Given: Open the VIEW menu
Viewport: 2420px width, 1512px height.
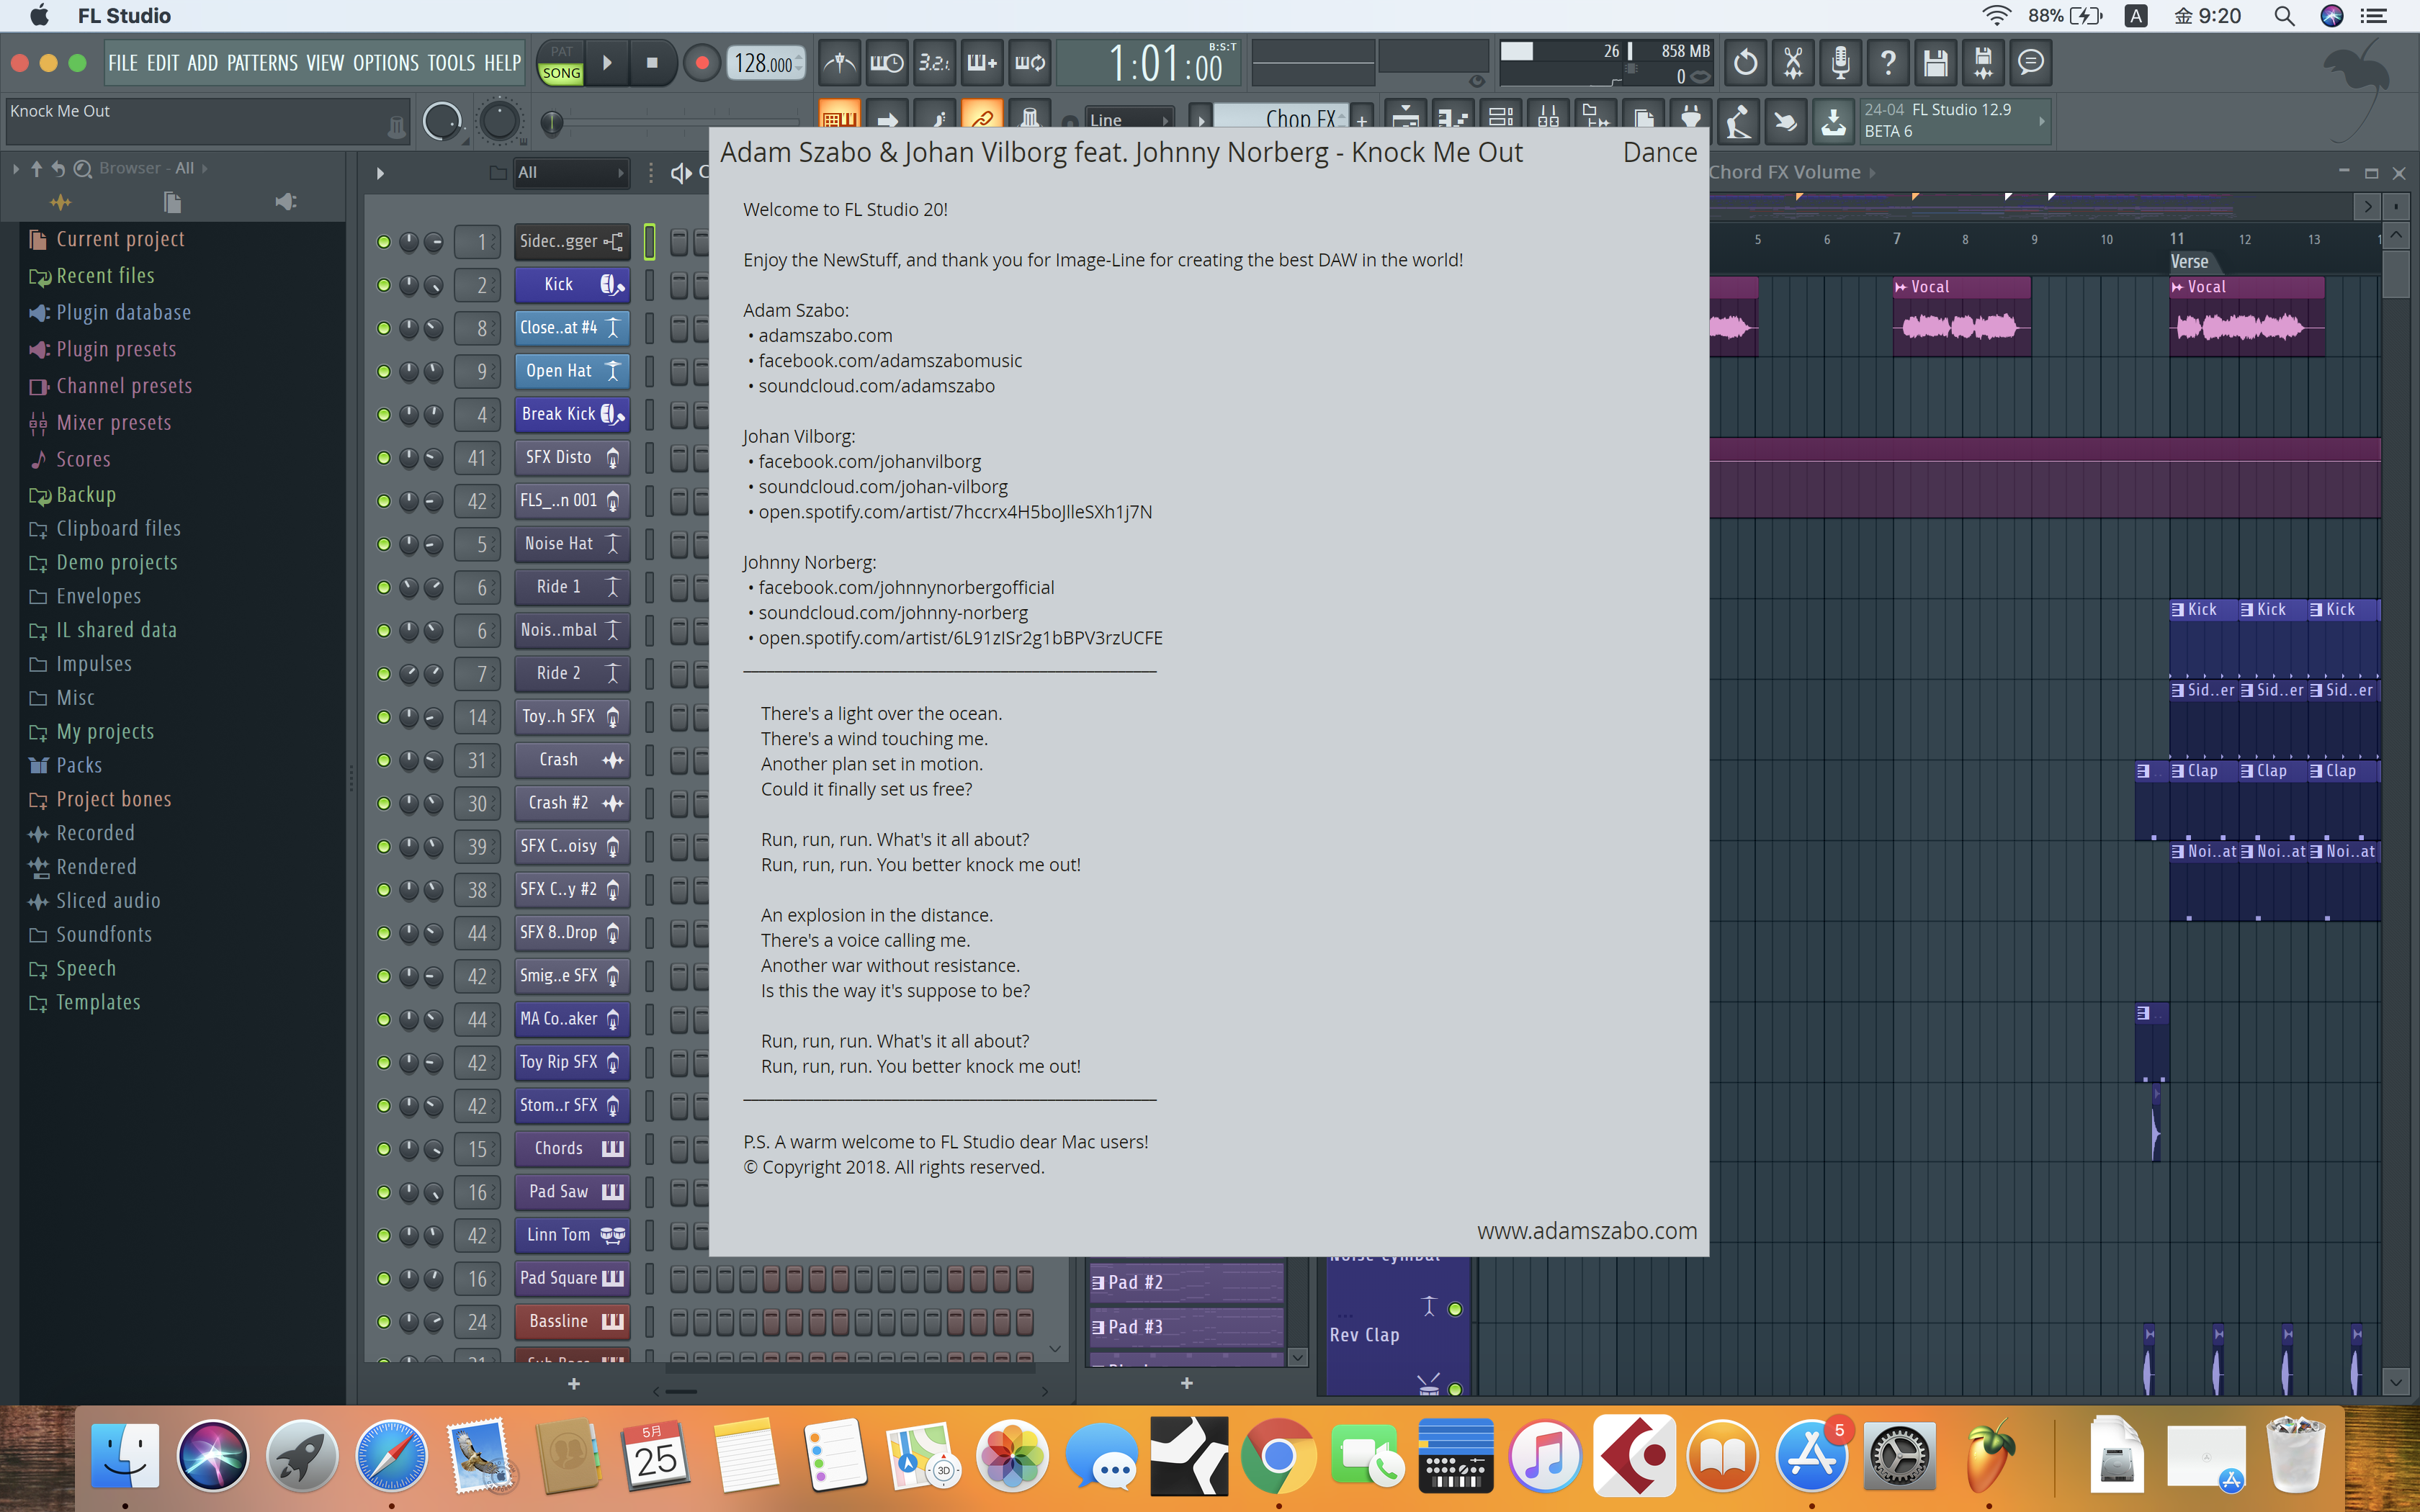Looking at the screenshot, I should [325, 63].
